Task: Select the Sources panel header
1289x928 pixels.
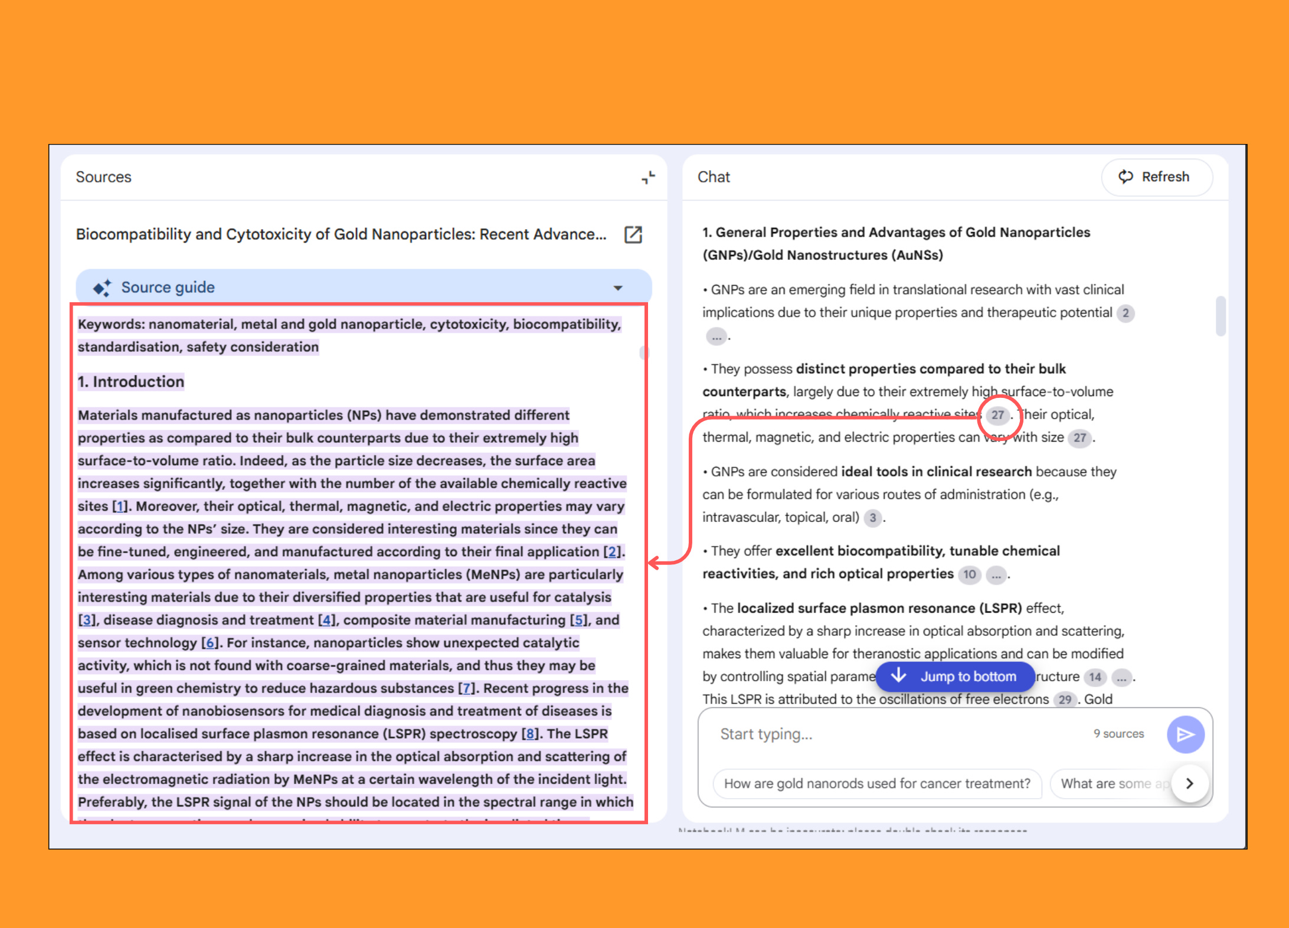Action: (103, 177)
